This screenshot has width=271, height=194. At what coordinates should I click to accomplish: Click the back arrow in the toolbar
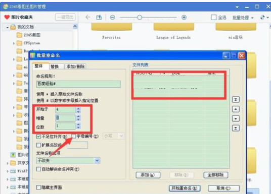88,17
